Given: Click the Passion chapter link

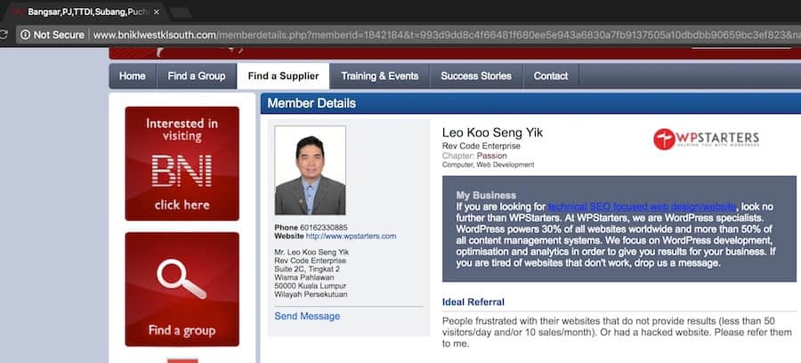Looking at the screenshot, I should [x=492, y=156].
